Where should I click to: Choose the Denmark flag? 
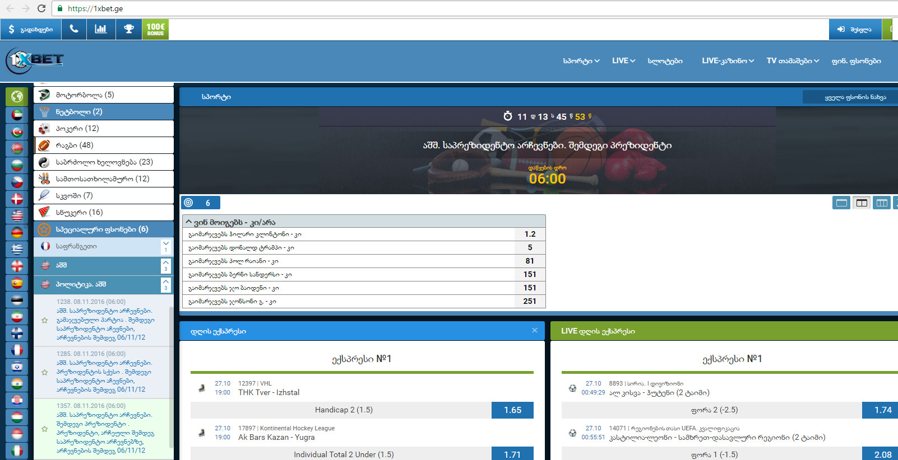(x=17, y=199)
